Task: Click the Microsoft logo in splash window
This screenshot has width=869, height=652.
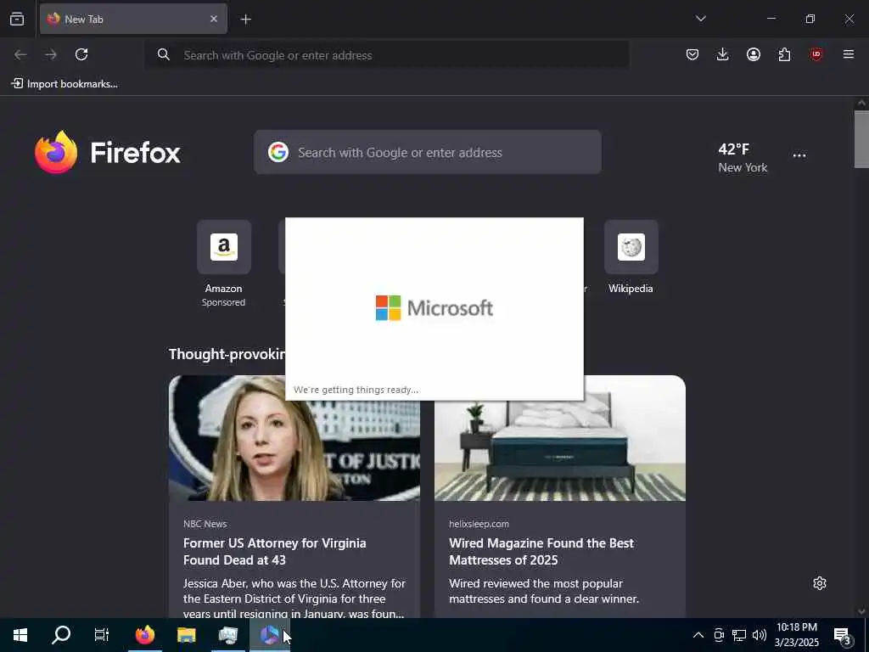Action: (x=434, y=308)
